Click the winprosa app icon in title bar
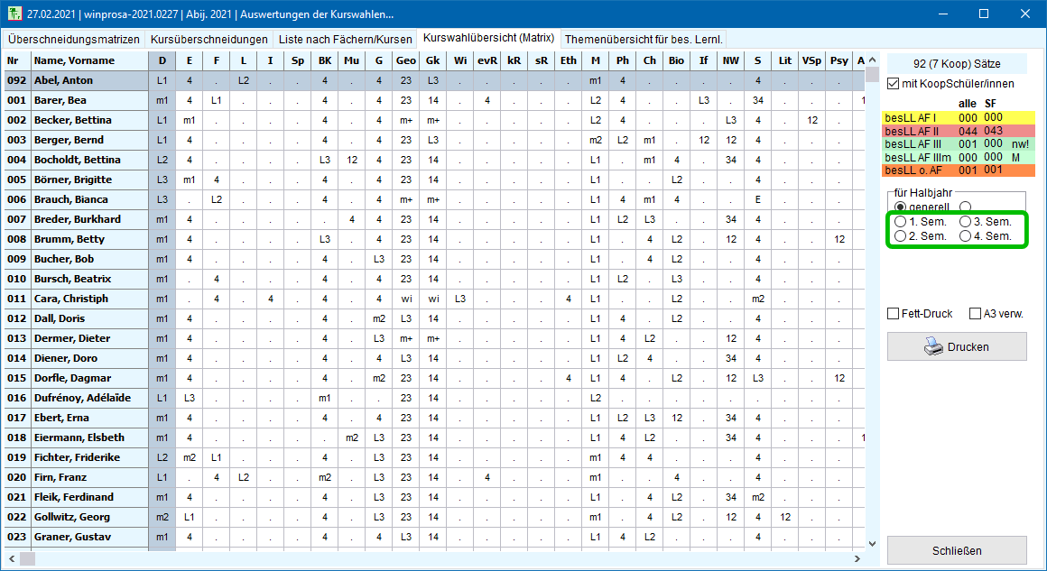 14,14
